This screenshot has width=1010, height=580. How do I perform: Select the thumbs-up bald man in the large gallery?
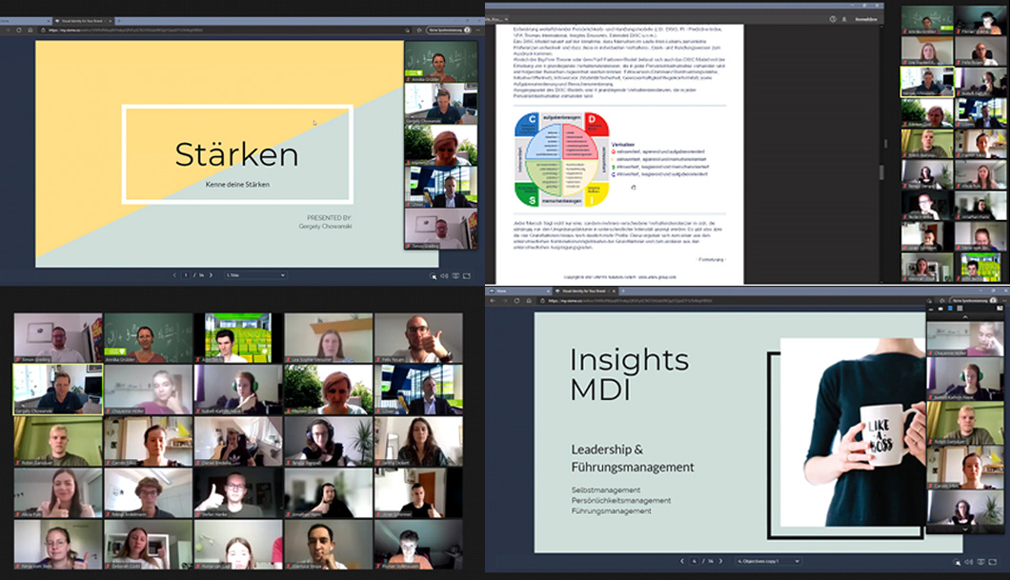[418, 338]
